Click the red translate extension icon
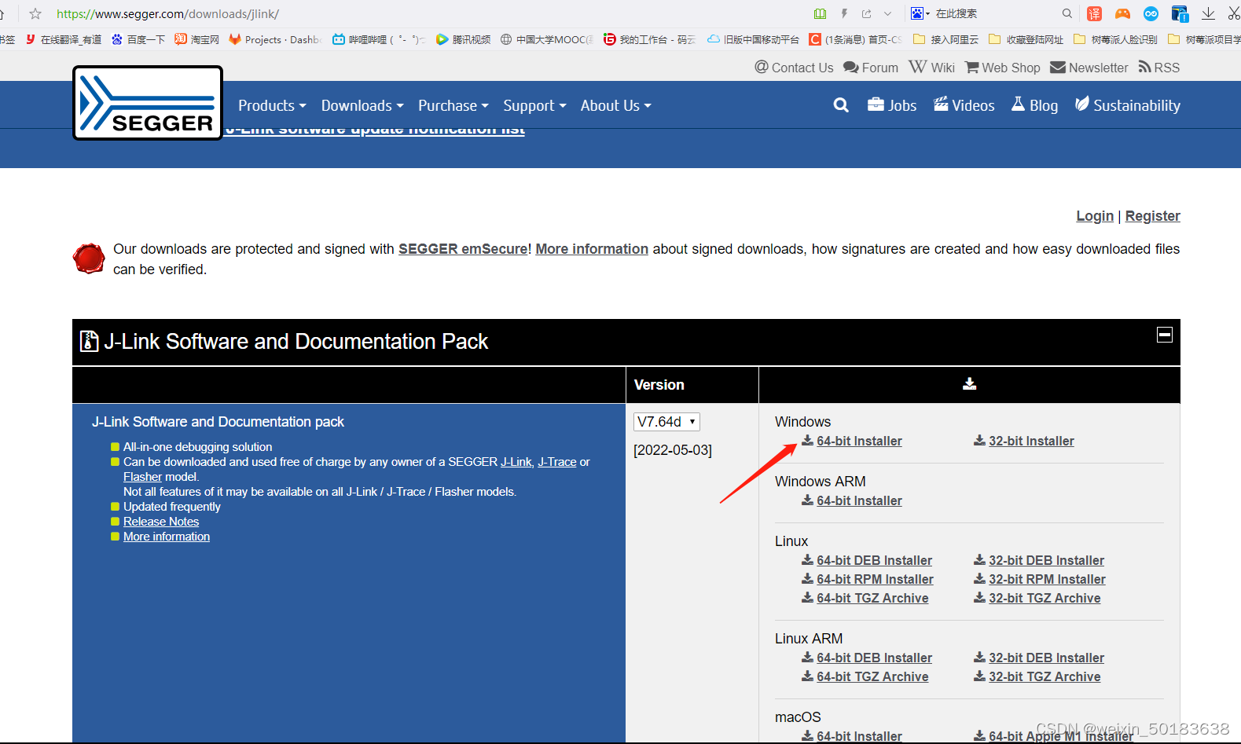 (x=1094, y=13)
